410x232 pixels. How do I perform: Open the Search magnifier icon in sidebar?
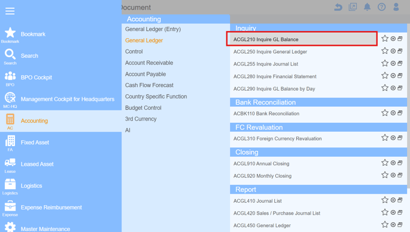click(x=10, y=54)
